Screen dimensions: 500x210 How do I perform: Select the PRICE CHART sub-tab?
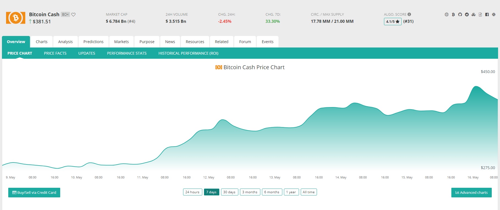[x=20, y=53]
